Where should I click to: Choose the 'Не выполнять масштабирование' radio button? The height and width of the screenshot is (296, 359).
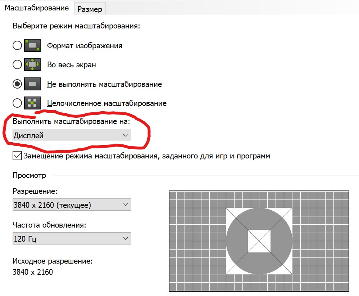[x=17, y=84]
